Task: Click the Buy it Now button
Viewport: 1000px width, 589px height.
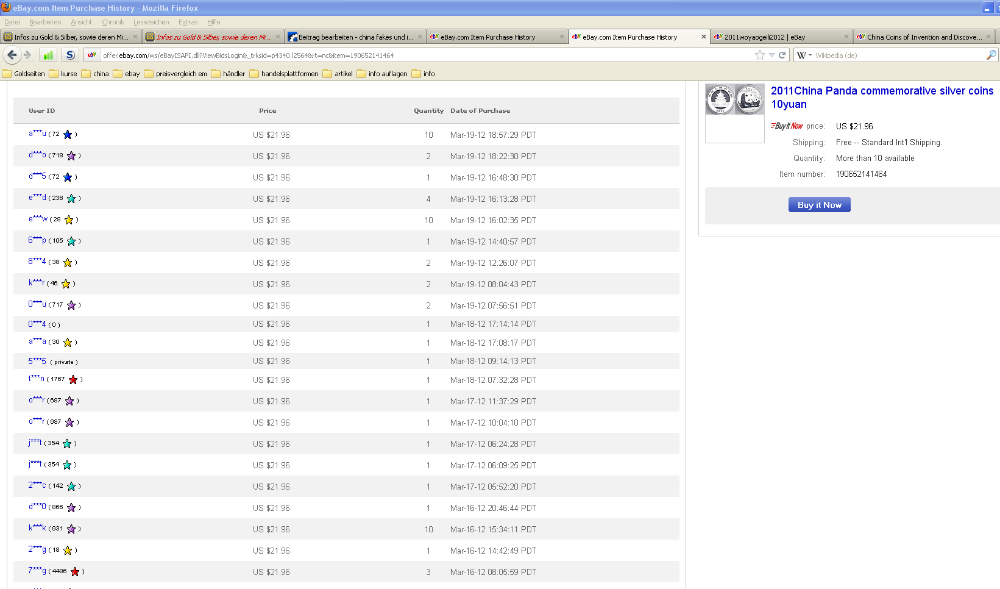Action: (819, 205)
